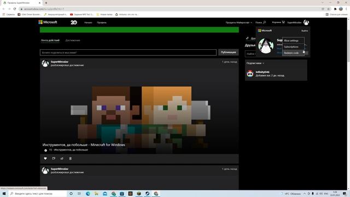Open the Home link in Xbox header
Image resolution: width=350 pixels, height=197 pixels.
[88, 22]
